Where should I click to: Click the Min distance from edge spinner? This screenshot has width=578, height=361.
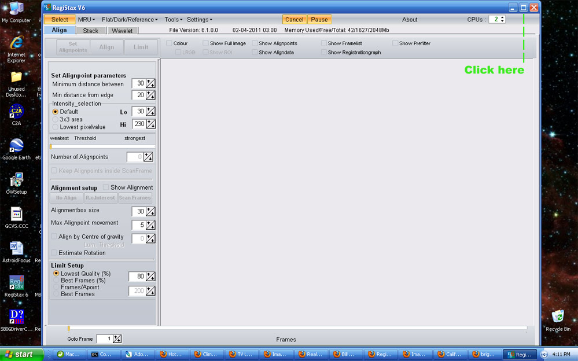[150, 95]
